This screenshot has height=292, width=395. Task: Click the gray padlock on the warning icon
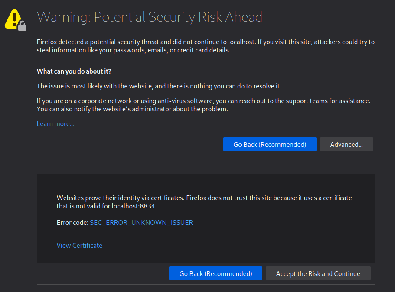22,26
